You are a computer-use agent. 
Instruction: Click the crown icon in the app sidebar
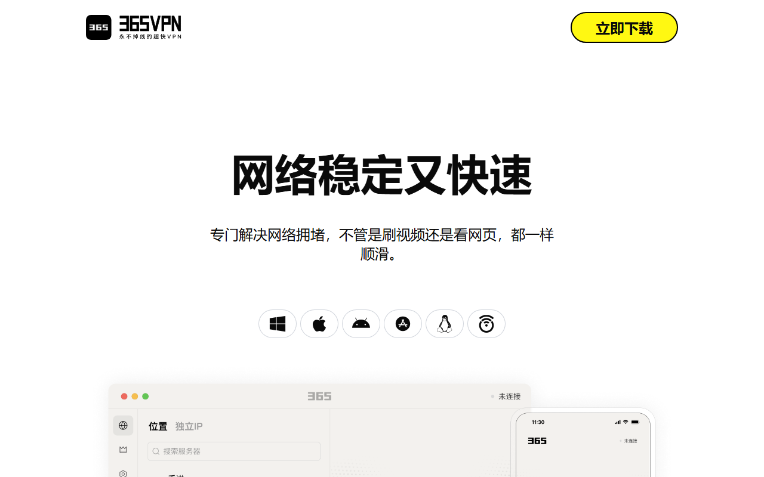[123, 450]
